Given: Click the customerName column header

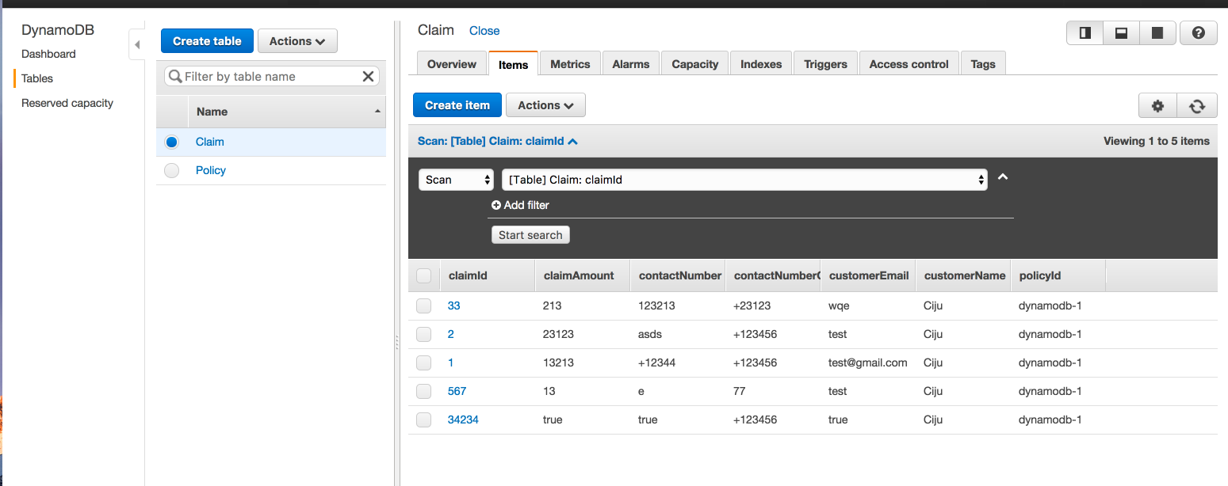Looking at the screenshot, I should (x=963, y=275).
